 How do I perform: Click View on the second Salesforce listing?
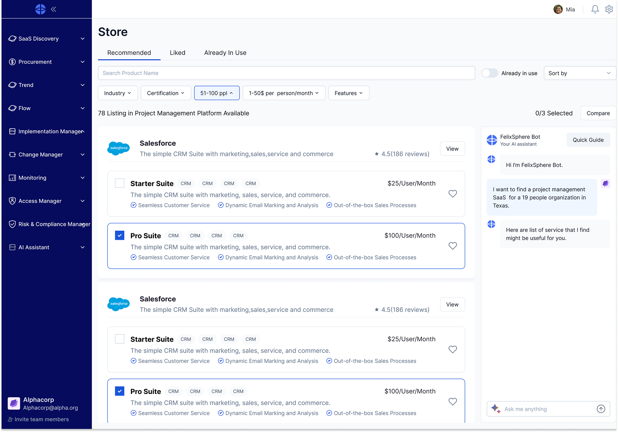coord(452,304)
